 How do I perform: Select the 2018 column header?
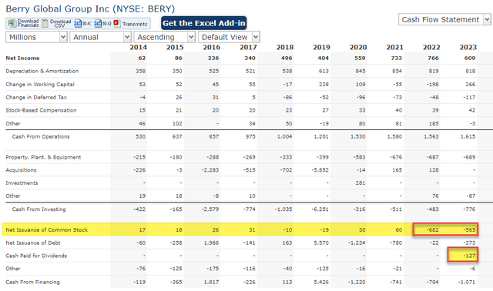point(285,48)
